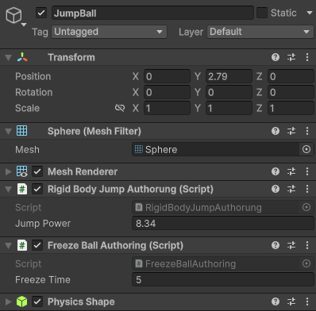Collapse the Sphere (Mesh Filter) component

point(8,131)
